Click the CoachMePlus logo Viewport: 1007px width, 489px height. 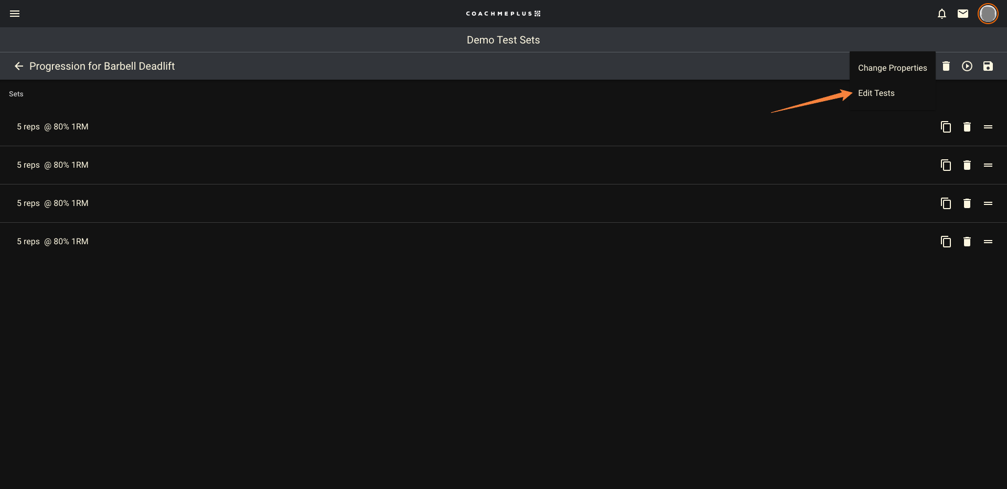pos(503,13)
